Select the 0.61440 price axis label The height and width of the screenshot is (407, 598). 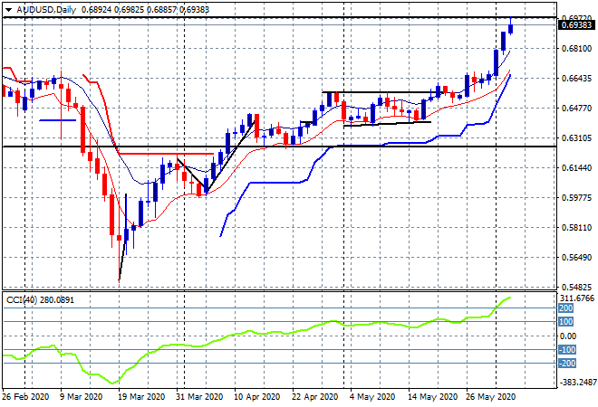coord(576,168)
